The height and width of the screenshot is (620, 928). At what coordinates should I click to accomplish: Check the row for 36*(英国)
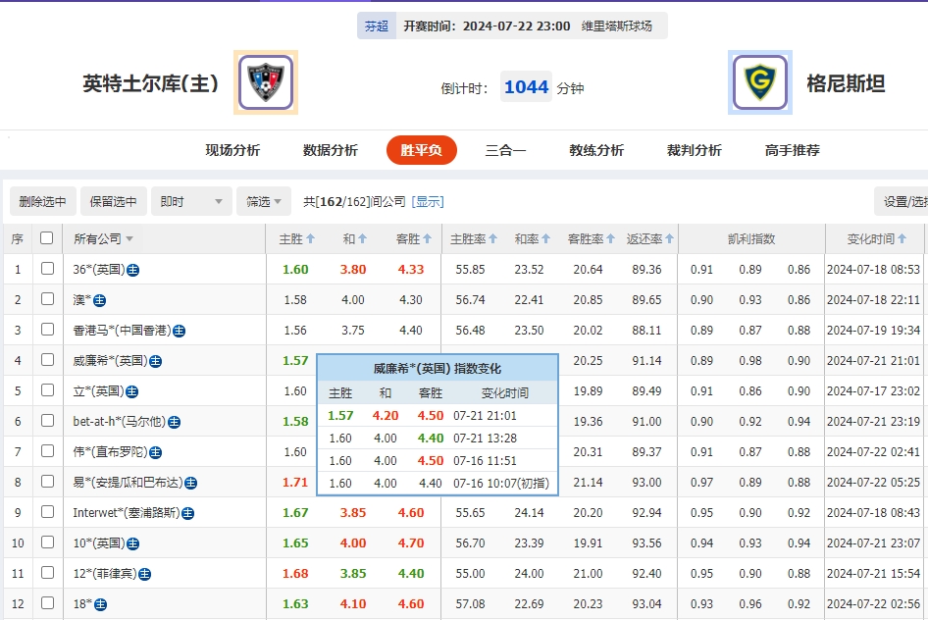pyautogui.click(x=46, y=269)
